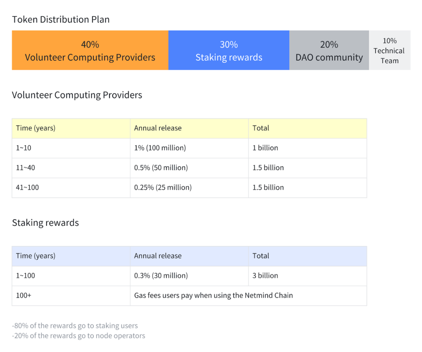Image resolution: width=422 pixels, height=352 pixels.
Task: Click the 0.25% (25 million) cell
Action: [x=189, y=188]
